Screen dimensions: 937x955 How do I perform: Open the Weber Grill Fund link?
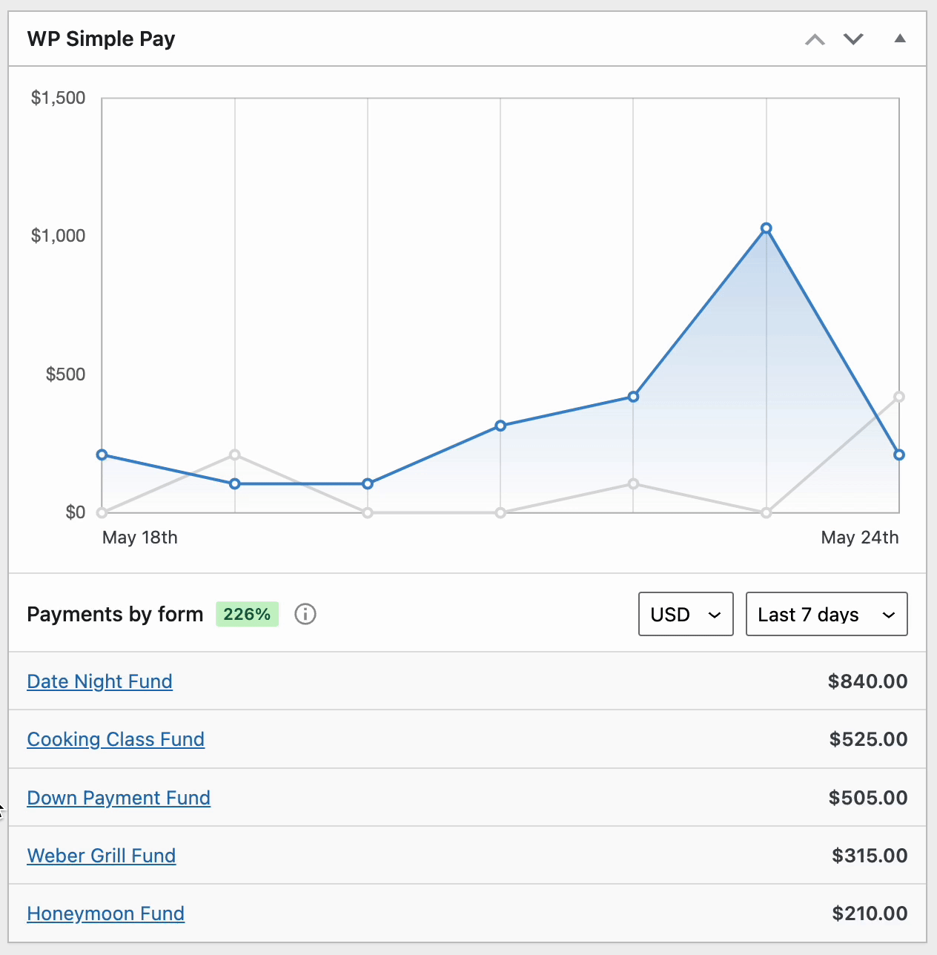coord(102,856)
